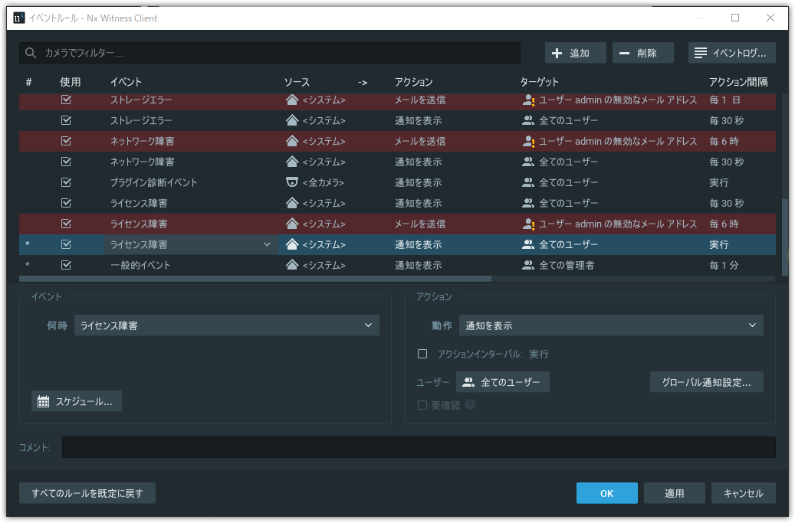Click user warning icon in ネットワーク障害 メールを送信 row
Screen dimensions: 795x523
click(528, 142)
